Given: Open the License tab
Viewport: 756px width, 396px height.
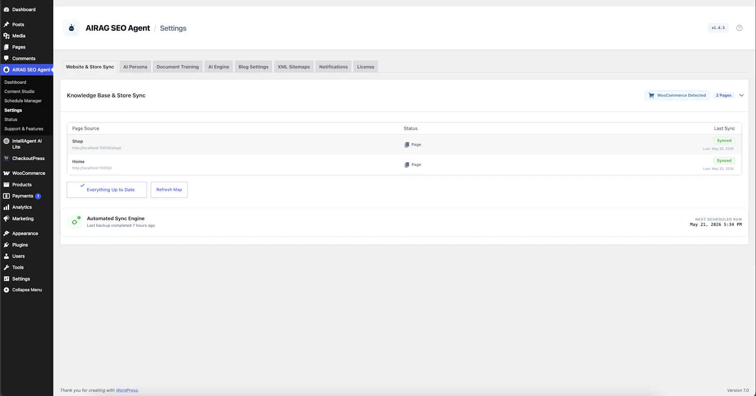Looking at the screenshot, I should tap(366, 67).
